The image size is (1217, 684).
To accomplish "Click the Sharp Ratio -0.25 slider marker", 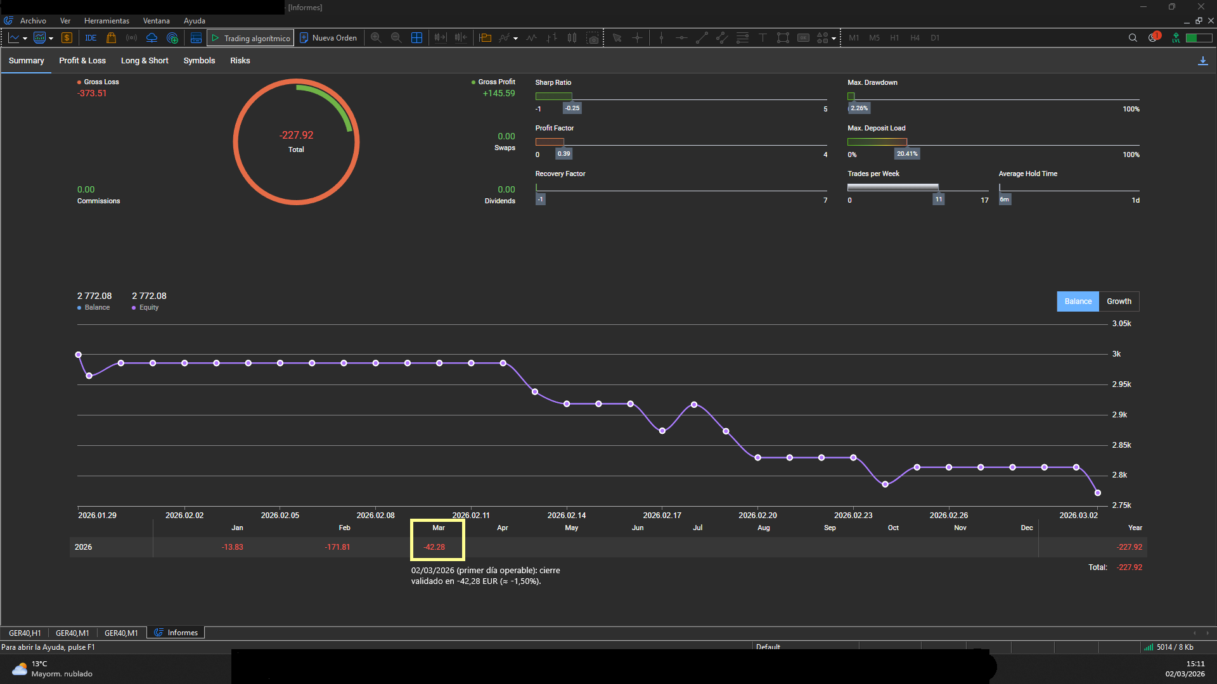I will click(x=572, y=108).
